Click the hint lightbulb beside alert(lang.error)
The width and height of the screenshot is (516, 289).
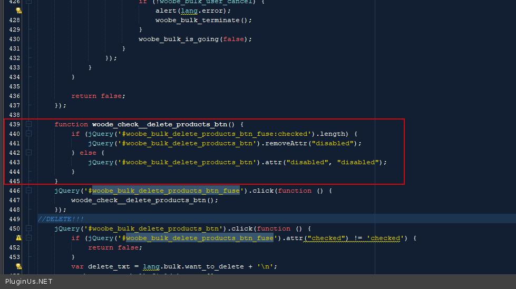[18, 11]
